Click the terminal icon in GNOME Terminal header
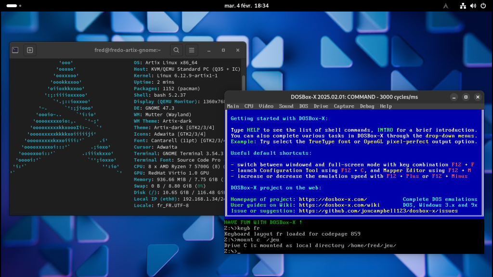Viewport: 493px width, 277px height. point(15,50)
